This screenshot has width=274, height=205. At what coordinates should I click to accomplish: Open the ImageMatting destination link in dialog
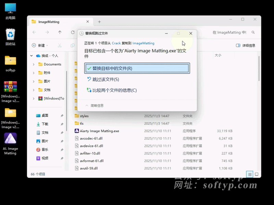point(143,43)
